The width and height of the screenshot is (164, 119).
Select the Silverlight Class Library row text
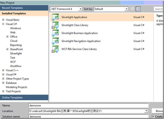coord(75,25)
